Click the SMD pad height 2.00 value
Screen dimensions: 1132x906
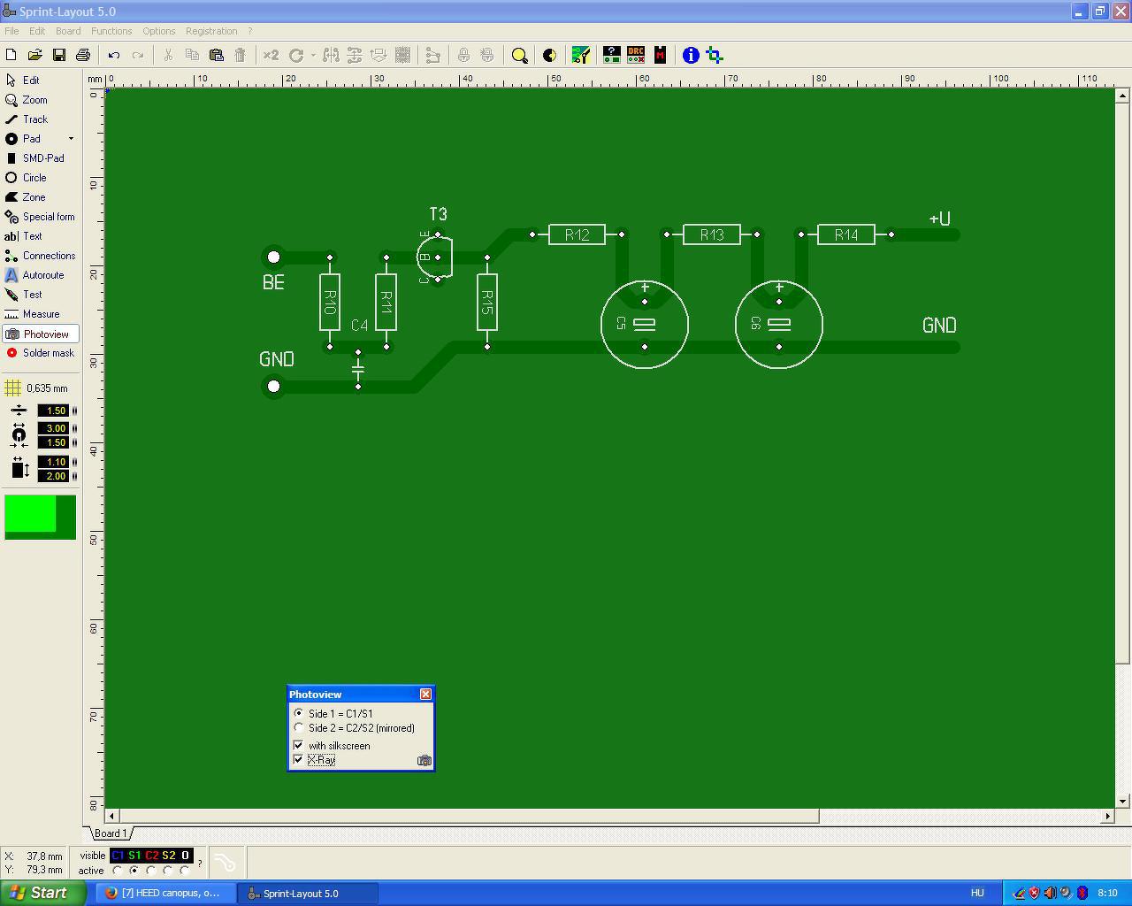point(53,476)
